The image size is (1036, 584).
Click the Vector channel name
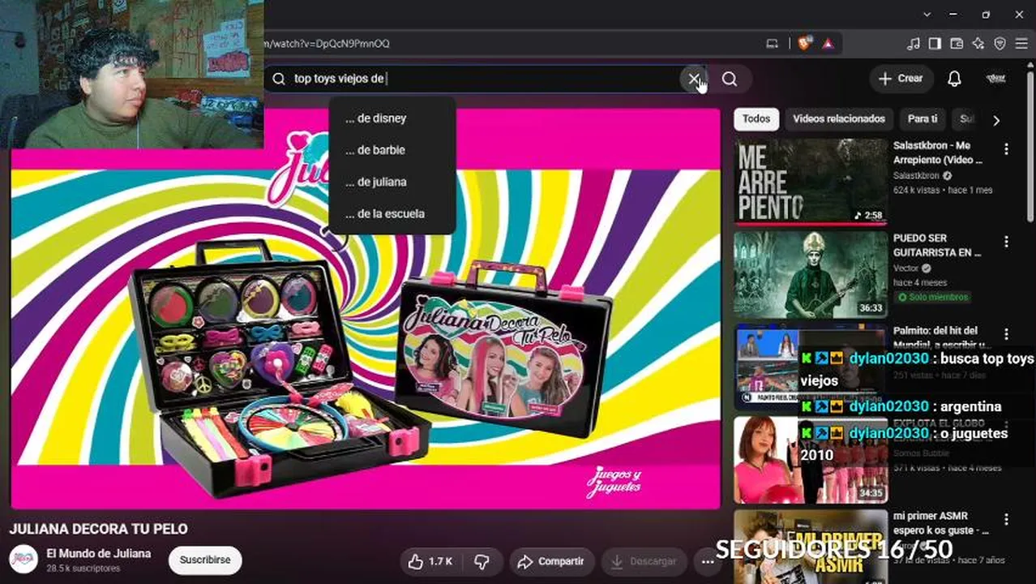point(907,268)
